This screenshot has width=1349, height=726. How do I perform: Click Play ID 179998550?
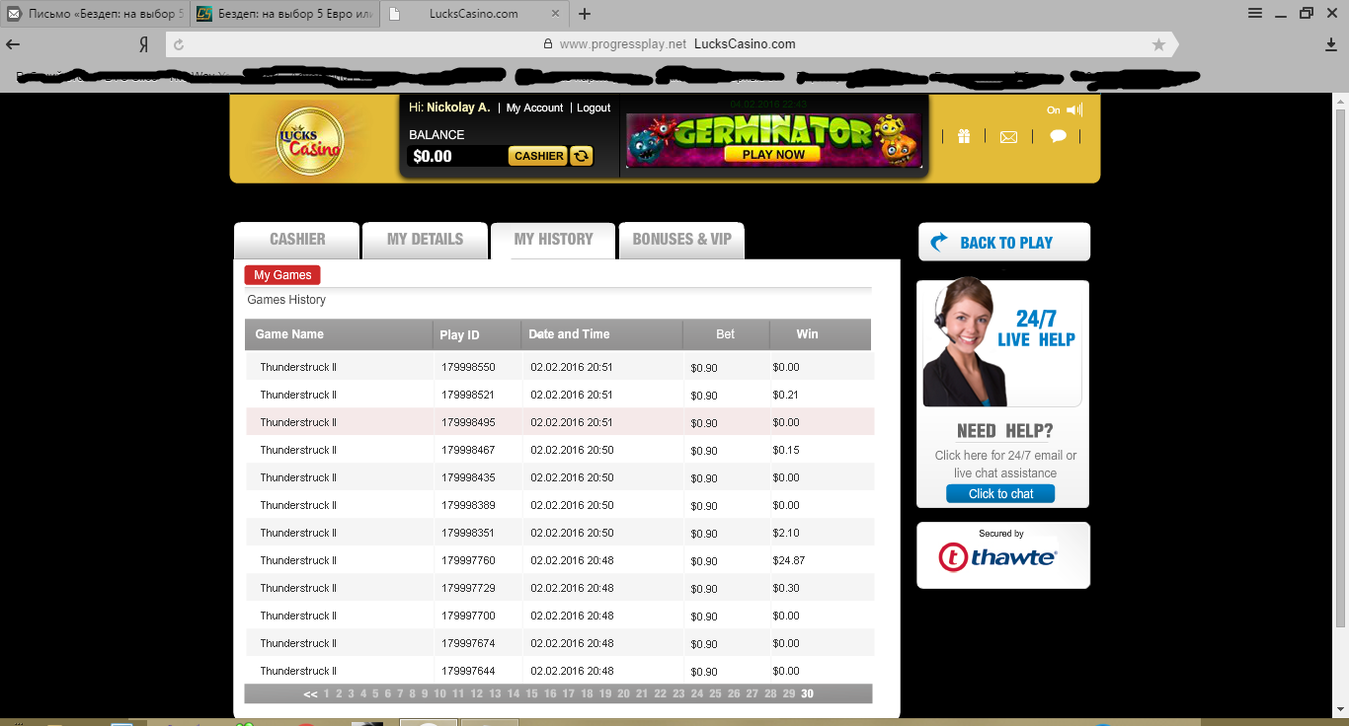tap(468, 368)
